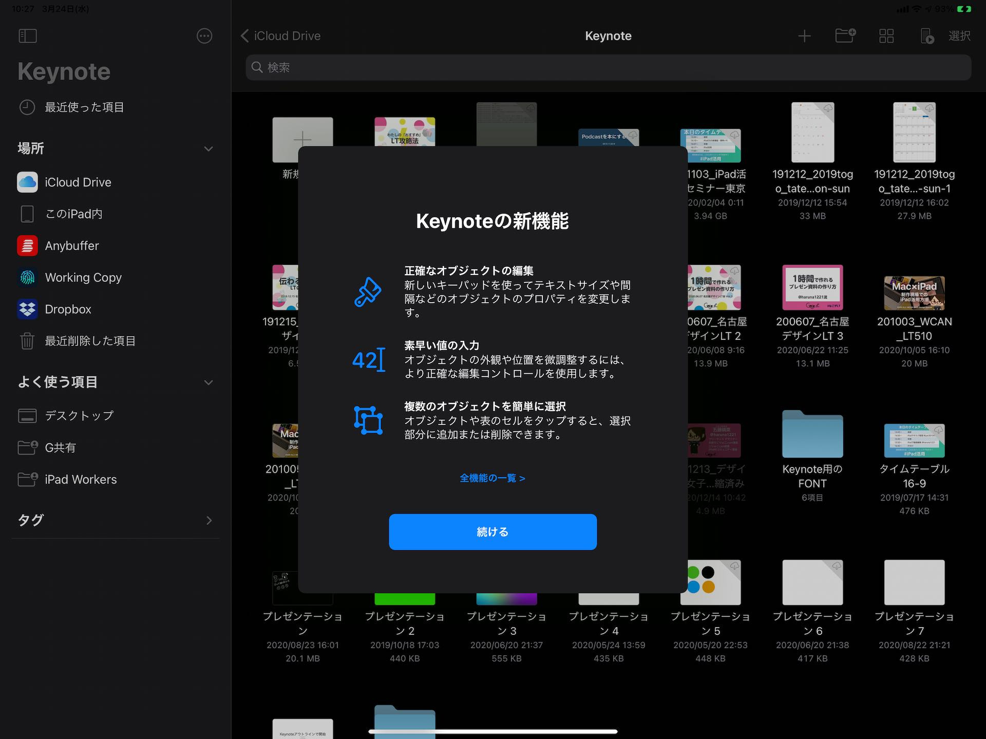Click the multiple object selection icon
The width and height of the screenshot is (986, 739).
click(x=368, y=420)
